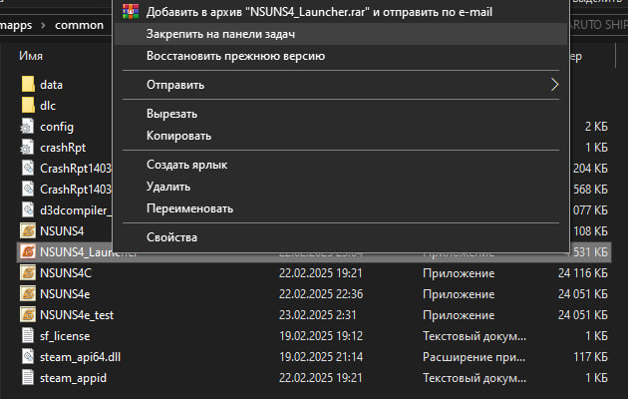Click the data folder icon
628x399 pixels.
[28, 85]
